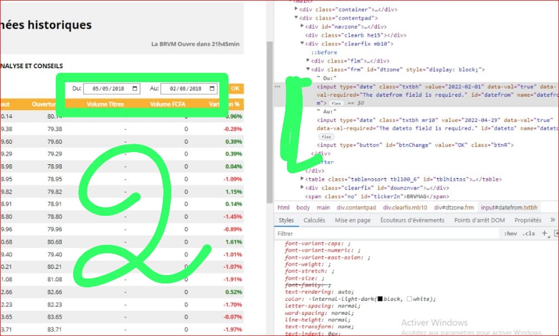
Task: Click La BRVM Ouvre dans 21h45min text
Action: (195, 44)
